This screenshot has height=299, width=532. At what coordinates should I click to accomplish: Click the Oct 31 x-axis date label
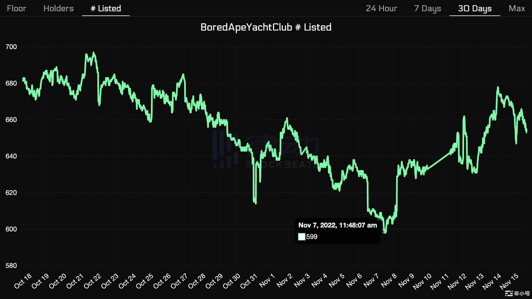point(249,281)
